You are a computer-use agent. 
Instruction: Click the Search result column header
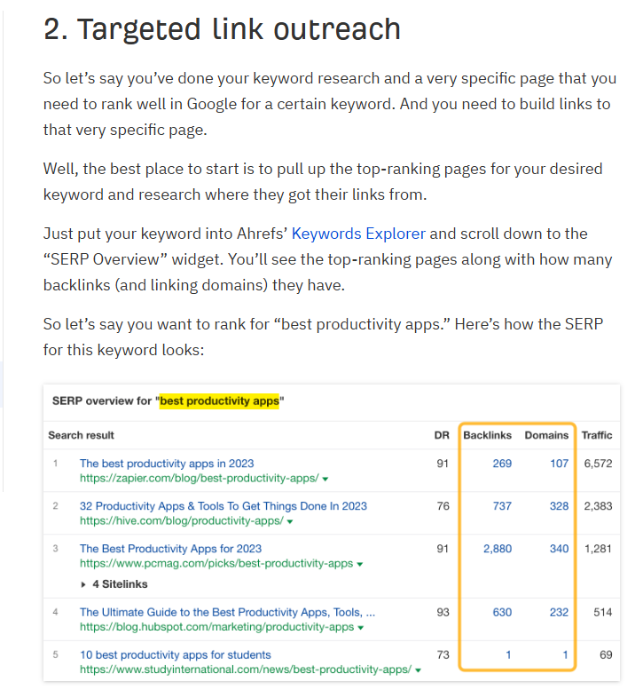pyautogui.click(x=82, y=435)
